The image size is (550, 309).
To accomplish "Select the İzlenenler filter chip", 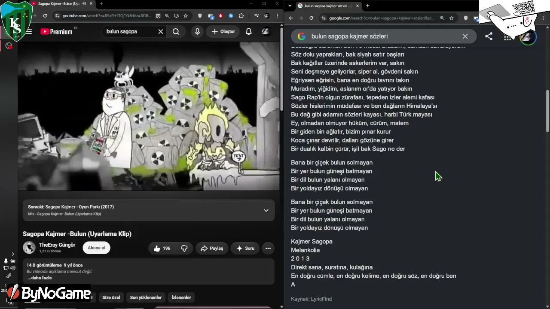I will point(181,297).
